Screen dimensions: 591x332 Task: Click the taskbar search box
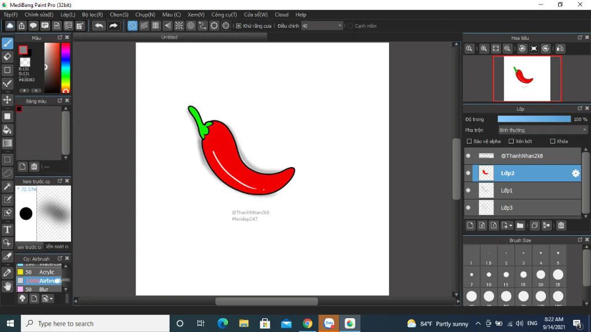point(95,323)
